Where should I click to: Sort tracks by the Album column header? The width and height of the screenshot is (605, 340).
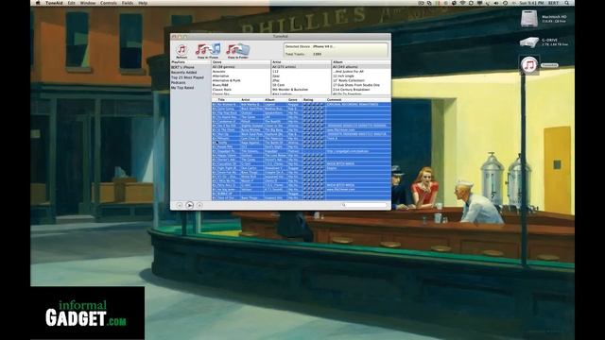(x=275, y=100)
